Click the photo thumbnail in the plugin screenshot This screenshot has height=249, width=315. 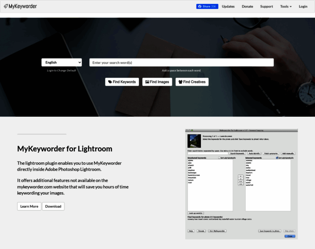click(x=194, y=141)
